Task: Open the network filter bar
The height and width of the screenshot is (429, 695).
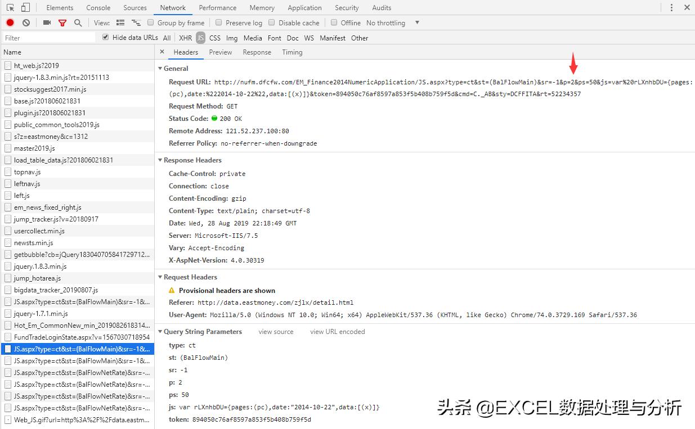Action: click(62, 22)
